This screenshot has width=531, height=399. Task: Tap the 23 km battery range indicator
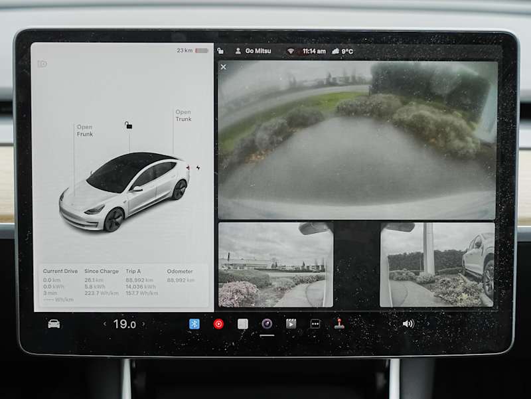coord(192,50)
